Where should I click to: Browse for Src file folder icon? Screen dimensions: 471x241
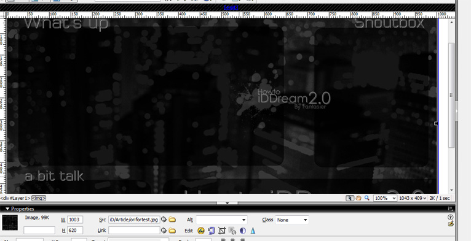[x=172, y=220]
